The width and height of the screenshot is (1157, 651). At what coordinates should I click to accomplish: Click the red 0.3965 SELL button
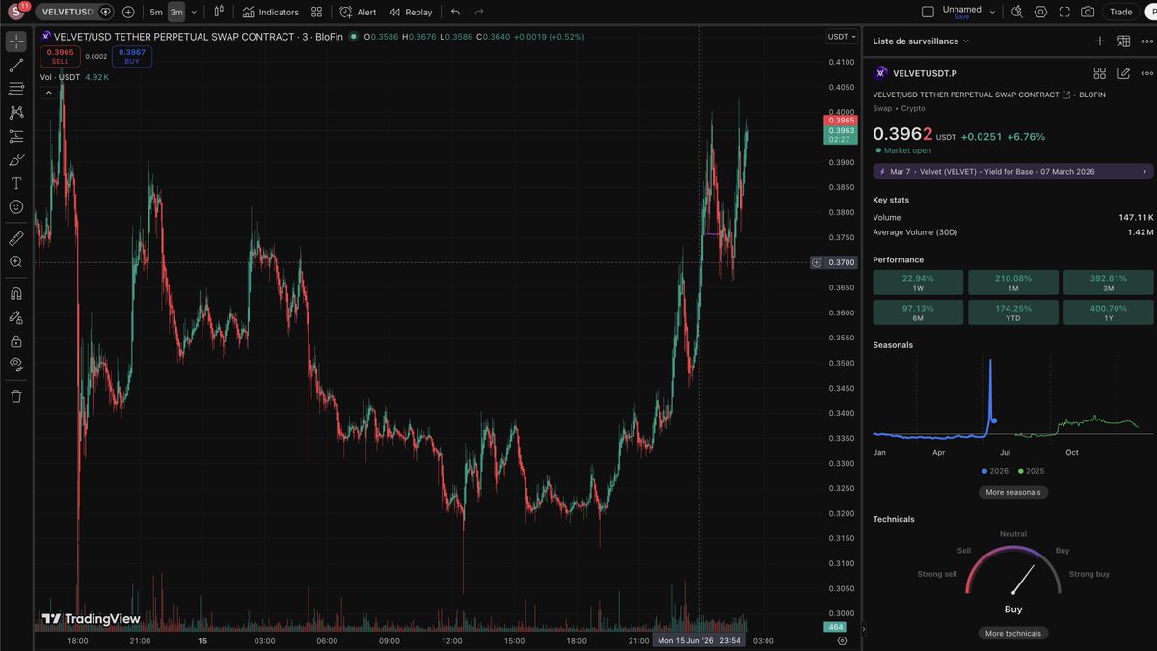pyautogui.click(x=60, y=56)
